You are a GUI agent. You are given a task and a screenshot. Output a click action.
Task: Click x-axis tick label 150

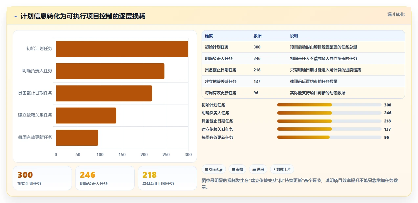[x=122, y=155]
